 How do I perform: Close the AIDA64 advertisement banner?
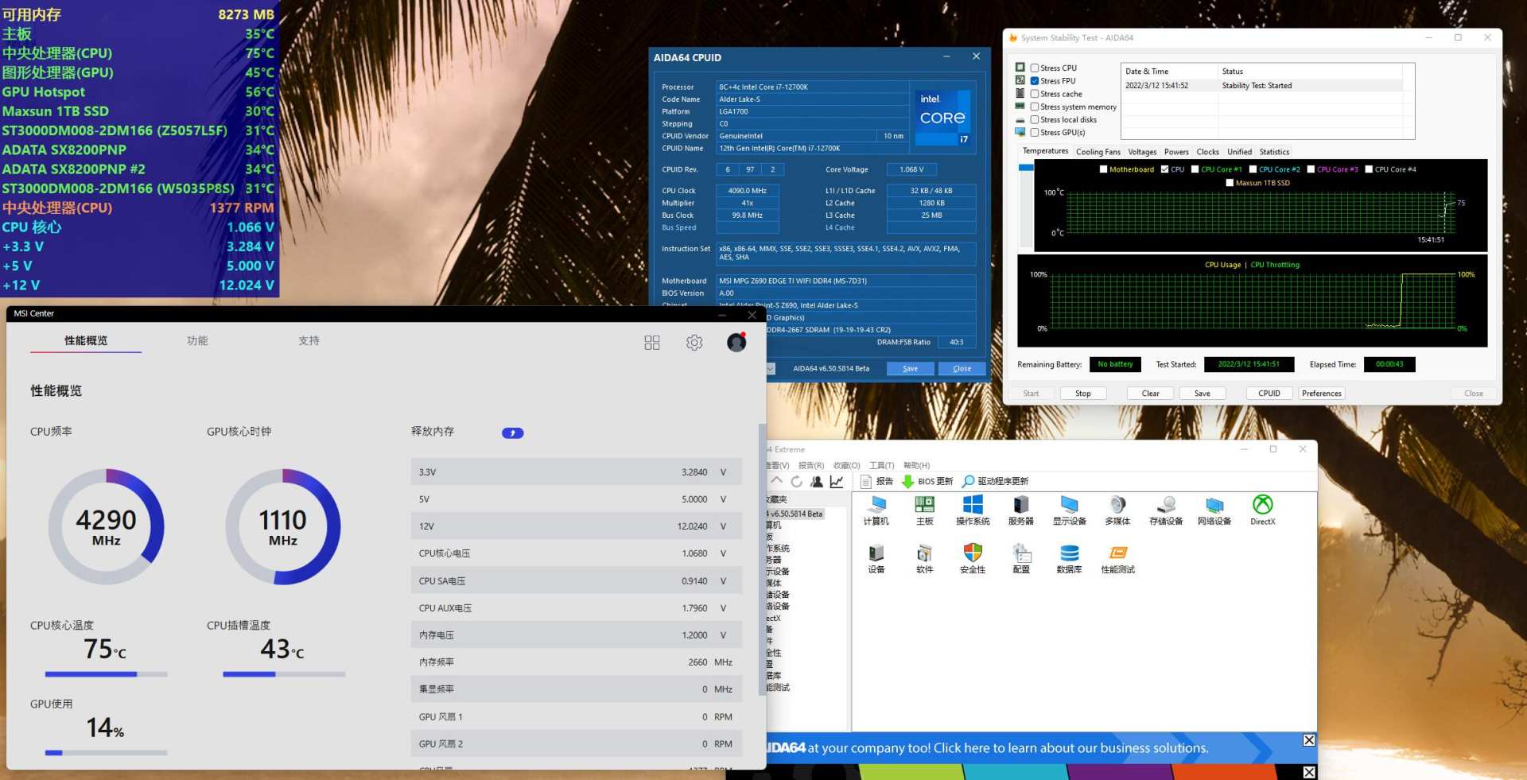(x=1308, y=740)
